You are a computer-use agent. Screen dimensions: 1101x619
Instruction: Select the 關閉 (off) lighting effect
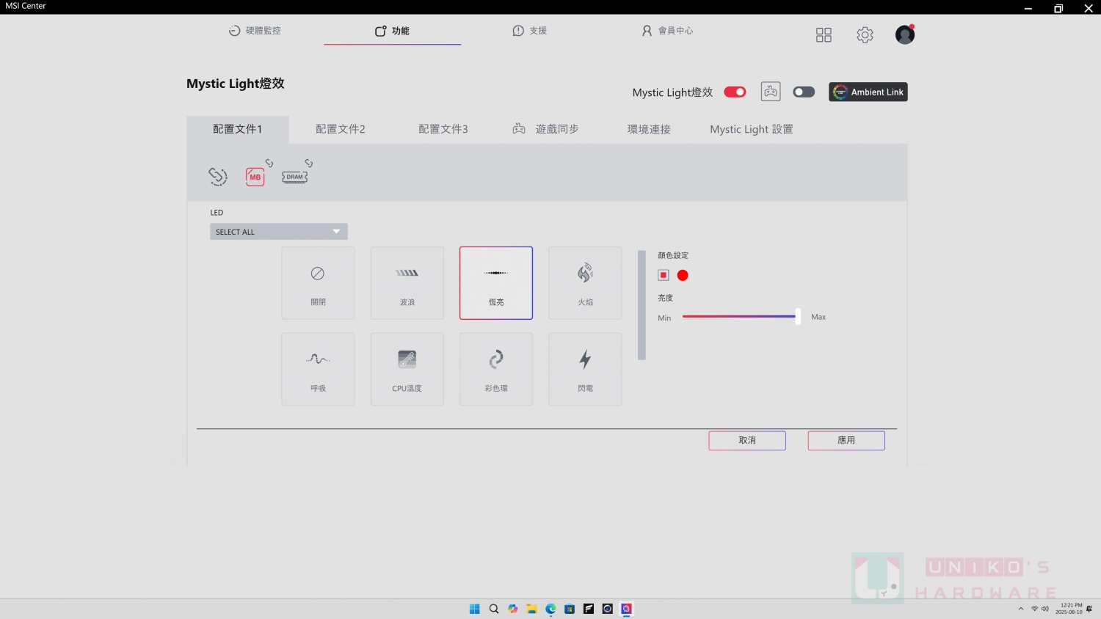tap(318, 283)
